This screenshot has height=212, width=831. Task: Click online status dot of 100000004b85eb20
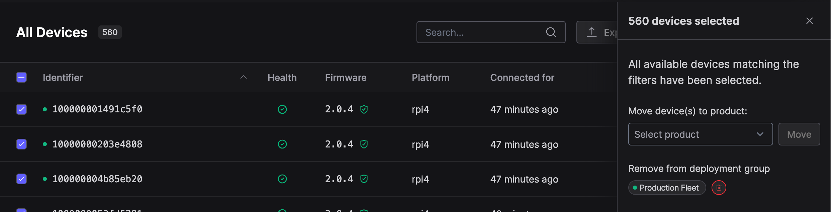[45, 179]
